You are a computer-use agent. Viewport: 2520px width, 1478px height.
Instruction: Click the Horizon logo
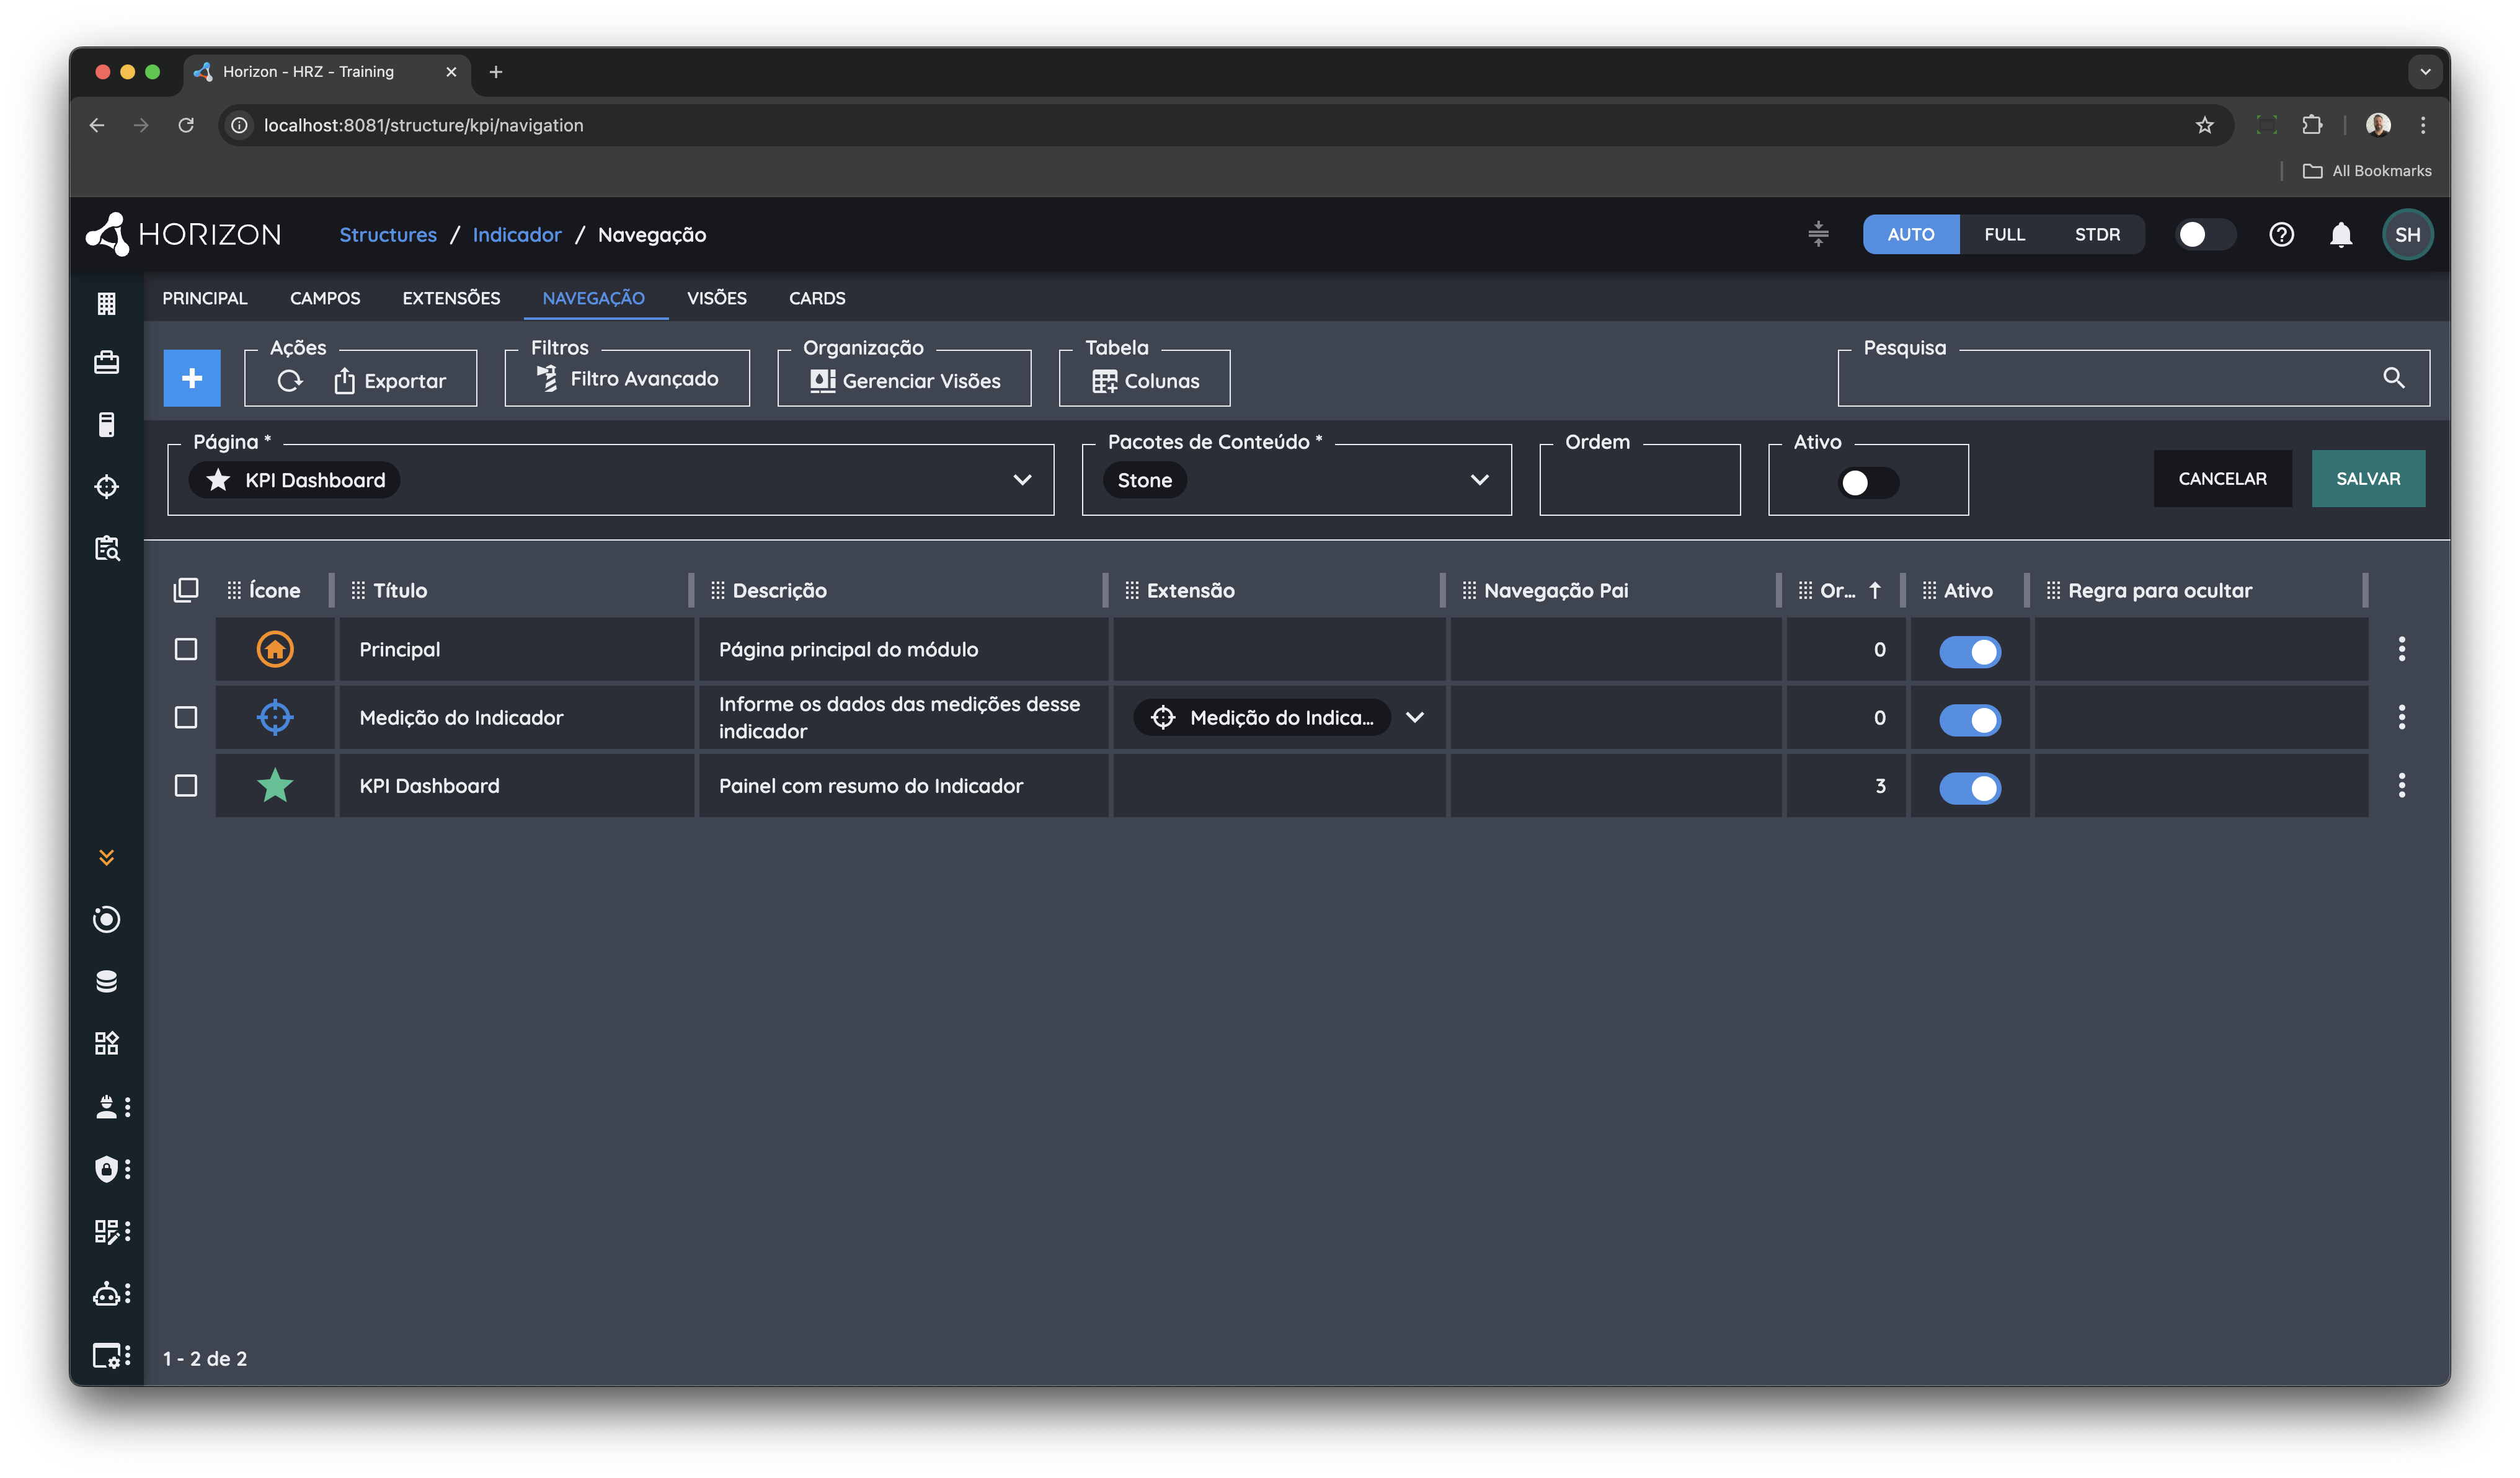click(184, 235)
